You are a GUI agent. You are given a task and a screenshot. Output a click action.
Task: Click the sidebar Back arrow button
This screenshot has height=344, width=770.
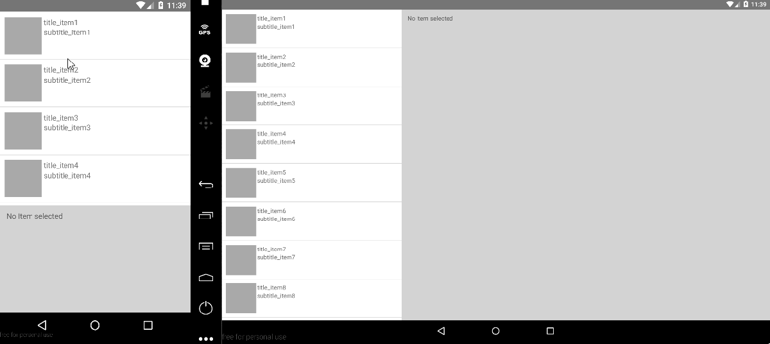click(x=205, y=185)
